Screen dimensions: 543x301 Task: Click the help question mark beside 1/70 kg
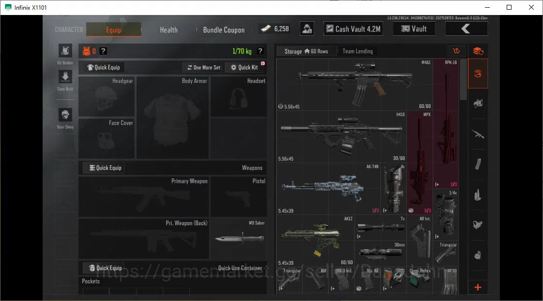tap(260, 51)
